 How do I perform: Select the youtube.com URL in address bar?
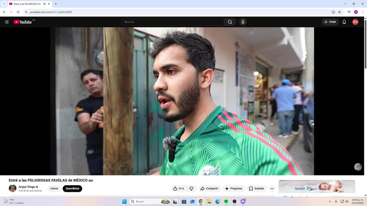pos(51,12)
